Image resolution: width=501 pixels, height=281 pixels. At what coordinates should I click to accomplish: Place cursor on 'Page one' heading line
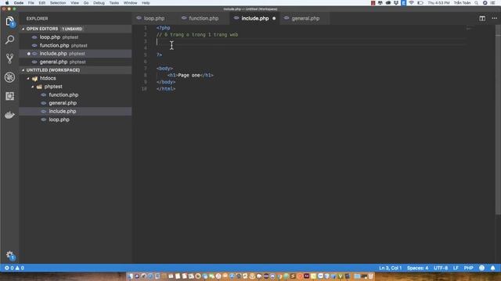pos(191,76)
